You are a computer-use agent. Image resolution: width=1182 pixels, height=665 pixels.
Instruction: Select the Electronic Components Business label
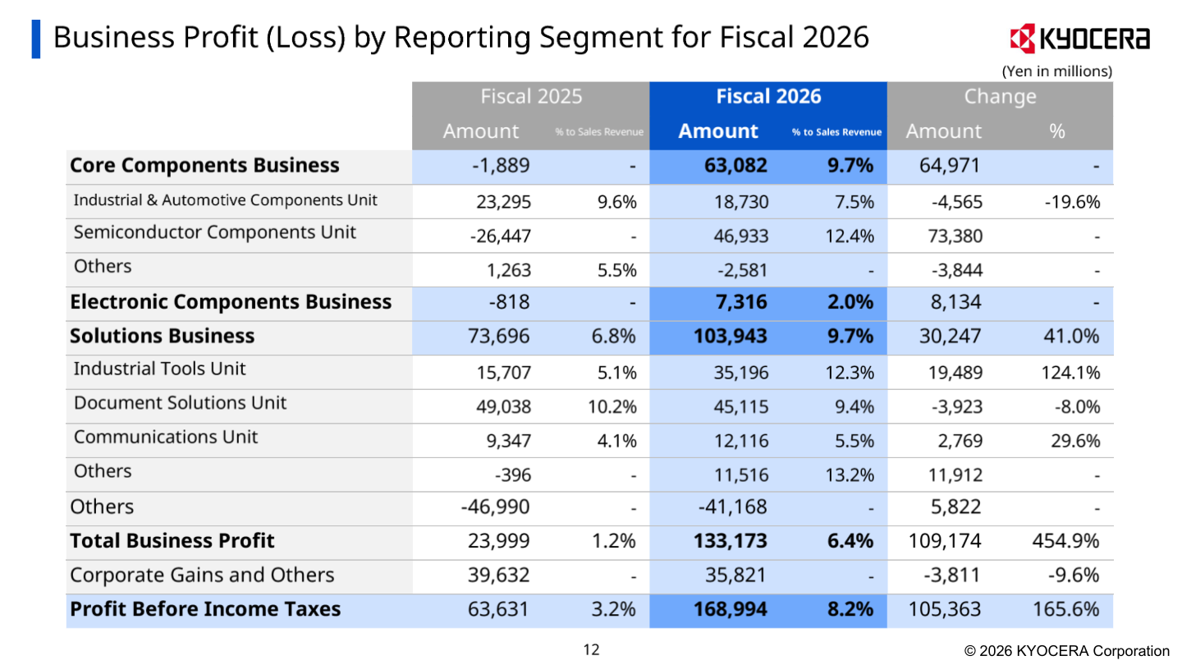click(231, 302)
